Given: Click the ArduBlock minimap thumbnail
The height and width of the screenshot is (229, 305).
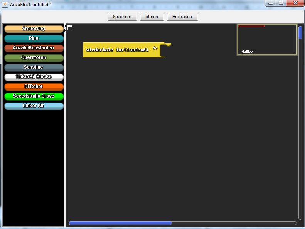Looking at the screenshot, I should [x=267, y=40].
